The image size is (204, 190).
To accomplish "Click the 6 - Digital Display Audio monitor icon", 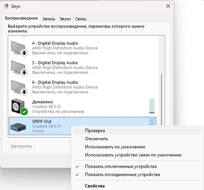I will (19, 87).
